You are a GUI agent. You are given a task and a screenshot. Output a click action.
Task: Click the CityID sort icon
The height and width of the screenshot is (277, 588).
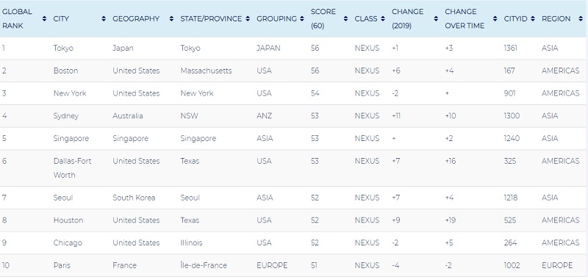[x=532, y=19]
